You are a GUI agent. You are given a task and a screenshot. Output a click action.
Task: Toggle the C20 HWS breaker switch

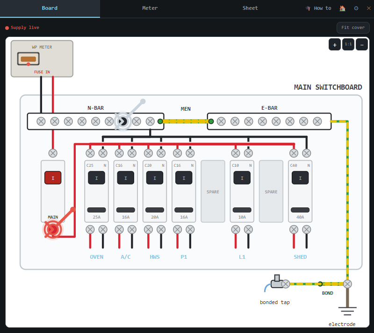click(155, 178)
